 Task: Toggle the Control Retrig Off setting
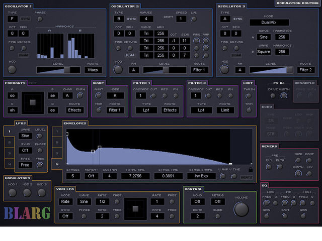[x=218, y=201]
